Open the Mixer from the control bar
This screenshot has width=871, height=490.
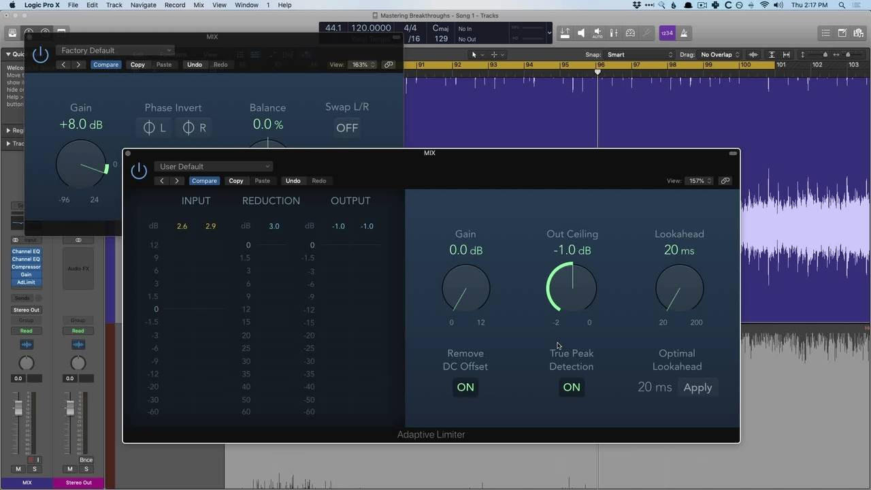coord(614,33)
